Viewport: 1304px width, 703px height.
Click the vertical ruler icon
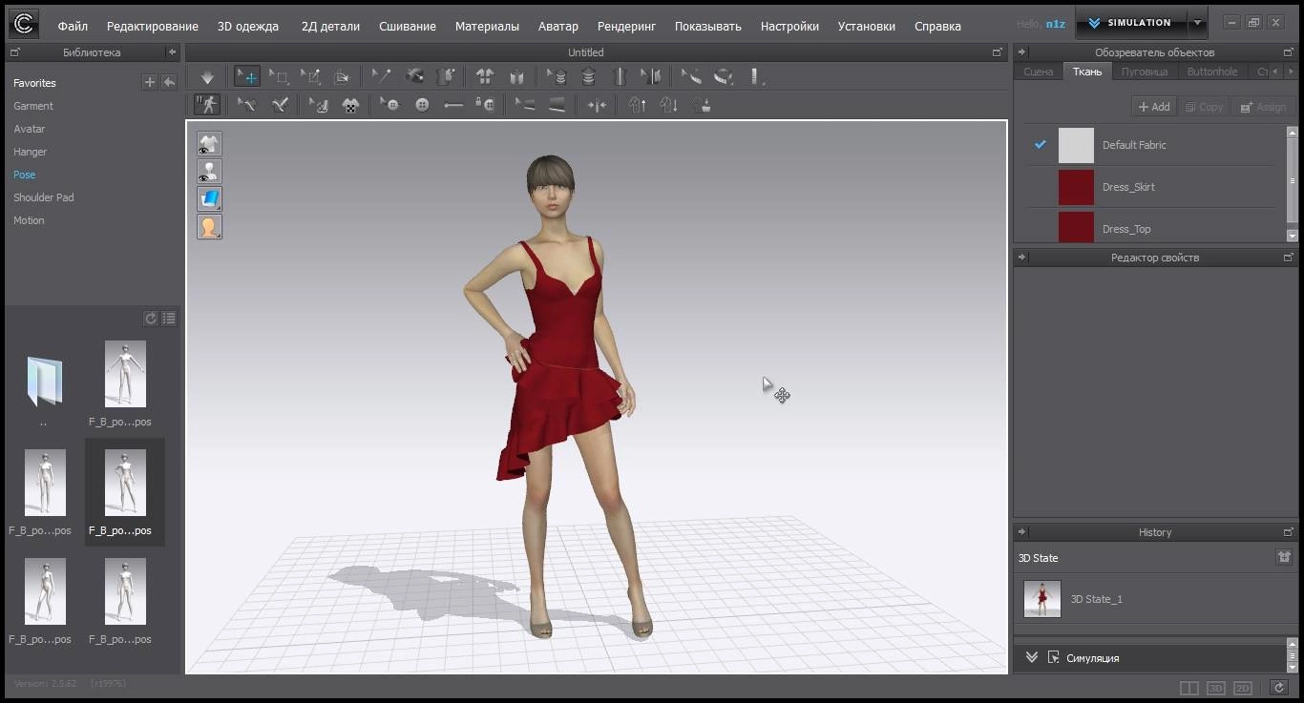pyautogui.click(x=756, y=76)
